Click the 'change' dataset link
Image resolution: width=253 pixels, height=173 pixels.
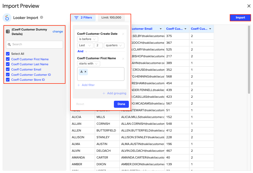(x=58, y=32)
